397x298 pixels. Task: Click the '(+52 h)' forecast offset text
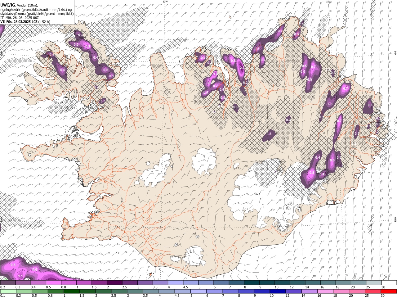tap(44, 22)
